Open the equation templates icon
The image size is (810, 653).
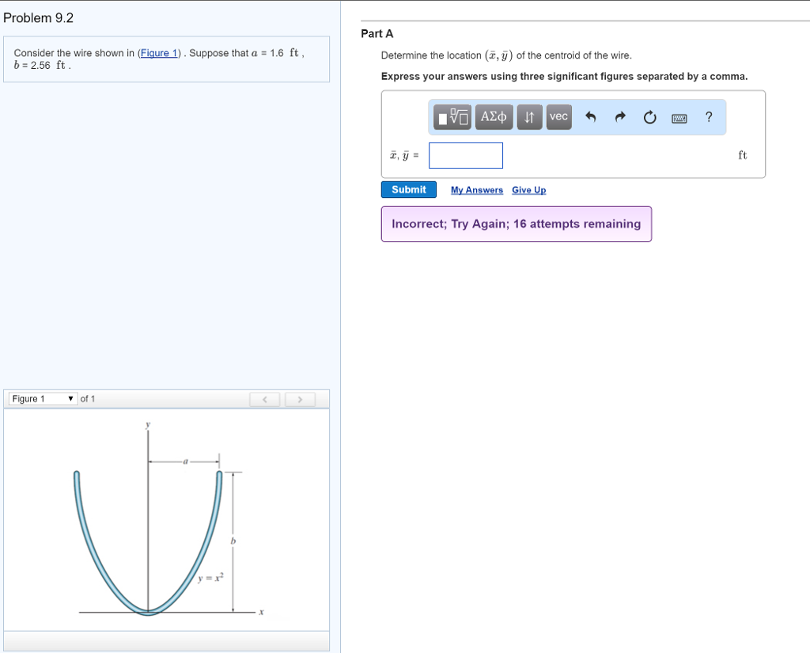click(x=449, y=116)
